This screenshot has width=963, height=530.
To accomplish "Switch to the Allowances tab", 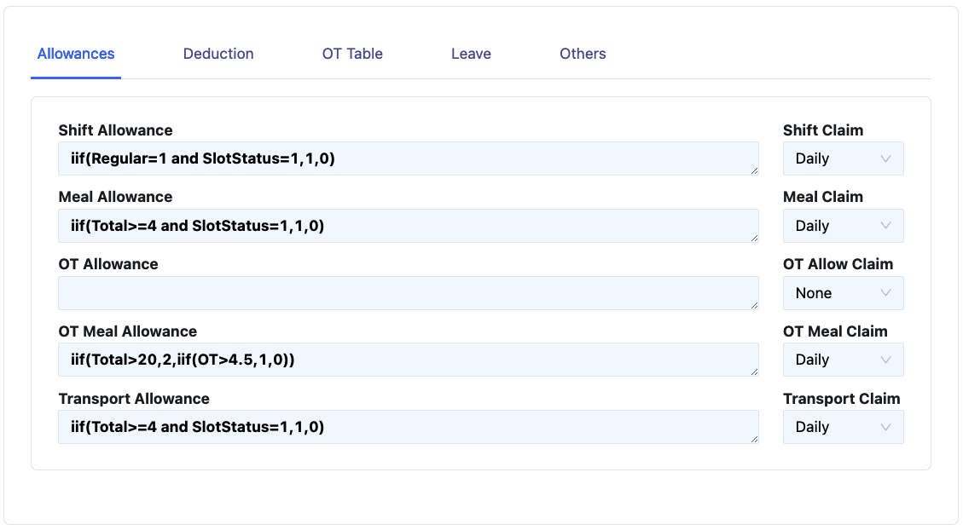I will pyautogui.click(x=76, y=54).
